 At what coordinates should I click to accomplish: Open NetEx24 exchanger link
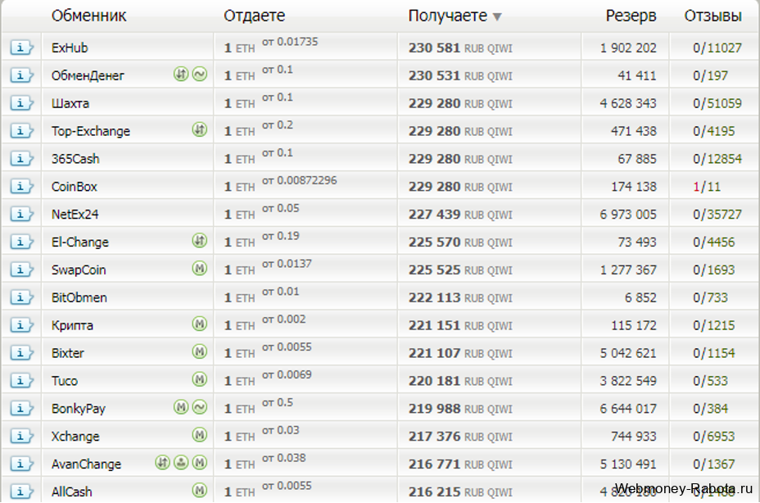click(x=75, y=214)
